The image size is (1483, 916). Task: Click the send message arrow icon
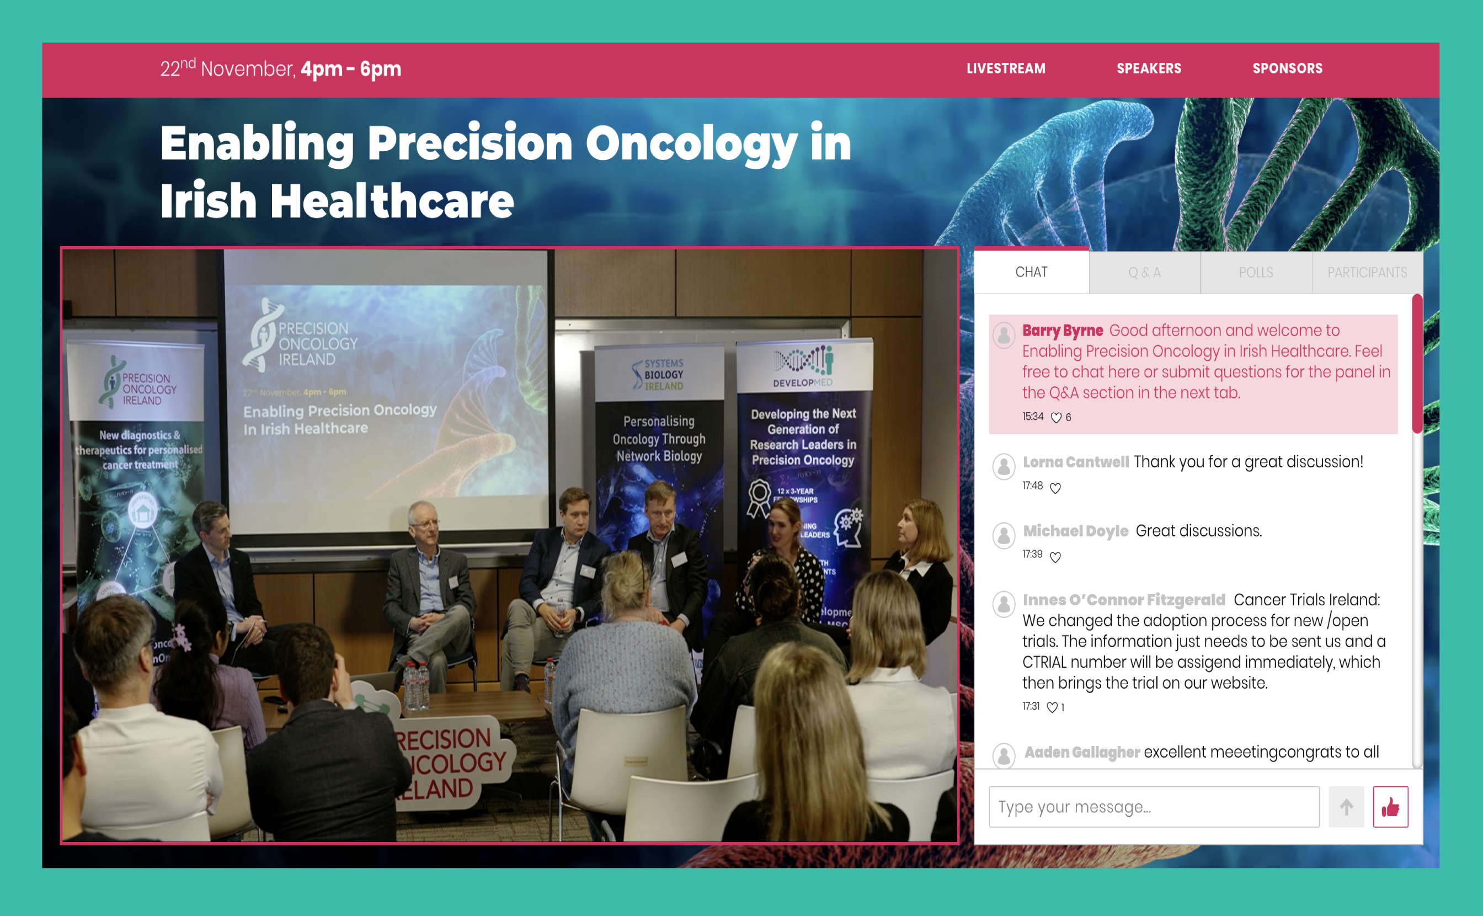[x=1346, y=806]
